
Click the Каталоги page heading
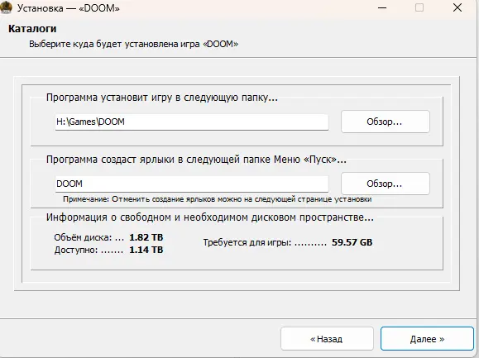coord(32,29)
